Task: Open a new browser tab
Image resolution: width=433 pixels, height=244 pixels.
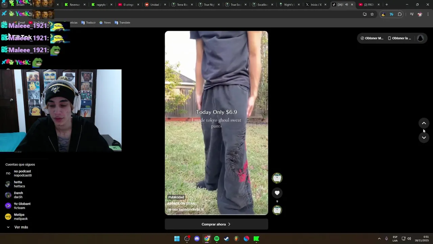Action: pyautogui.click(x=387, y=5)
